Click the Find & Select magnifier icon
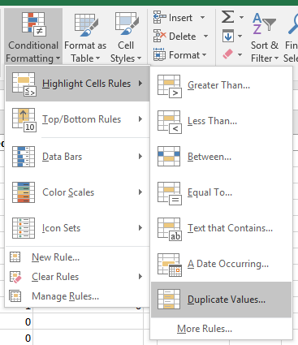The height and width of the screenshot is (345, 298). coord(293,24)
